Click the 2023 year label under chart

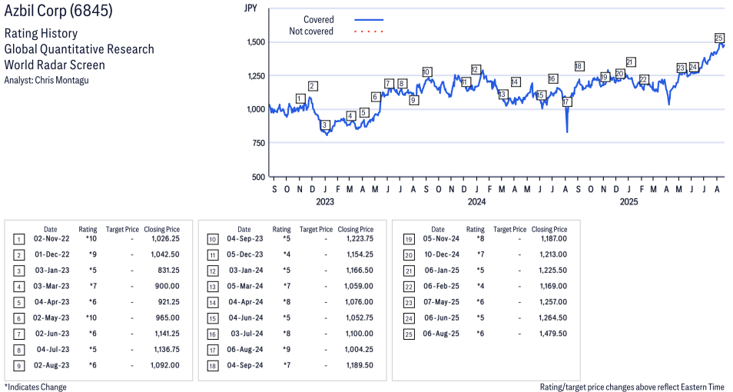click(325, 201)
